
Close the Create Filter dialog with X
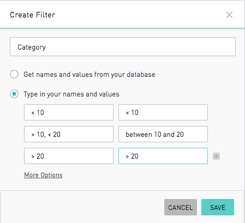click(x=229, y=15)
